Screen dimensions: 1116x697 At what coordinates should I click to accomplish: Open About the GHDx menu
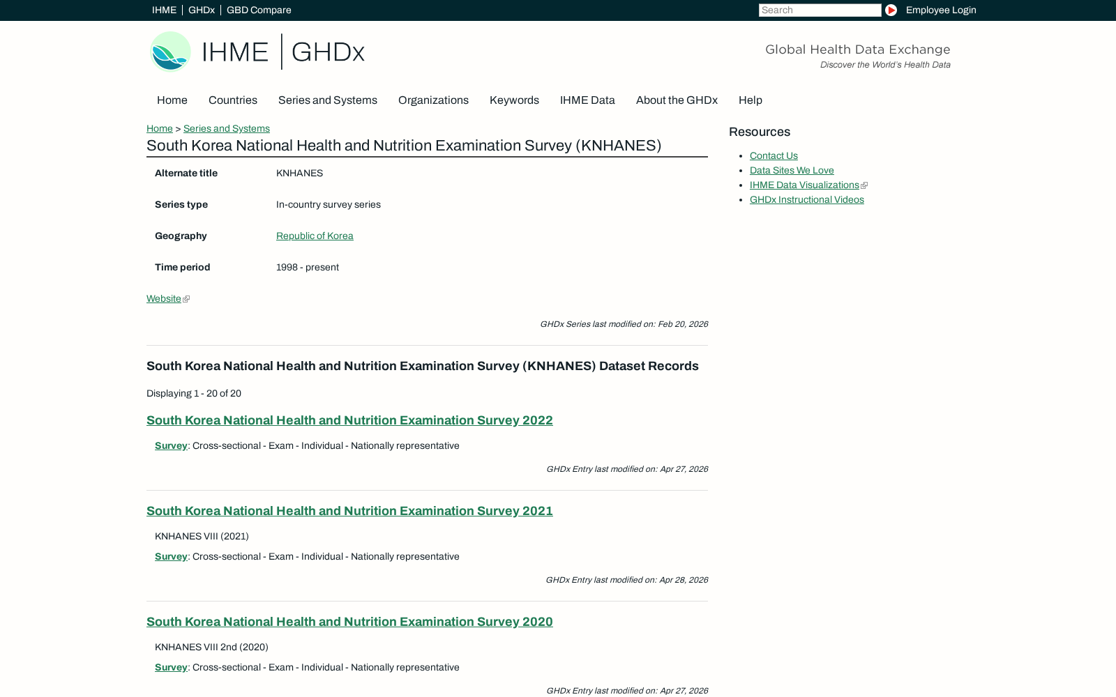(x=677, y=100)
